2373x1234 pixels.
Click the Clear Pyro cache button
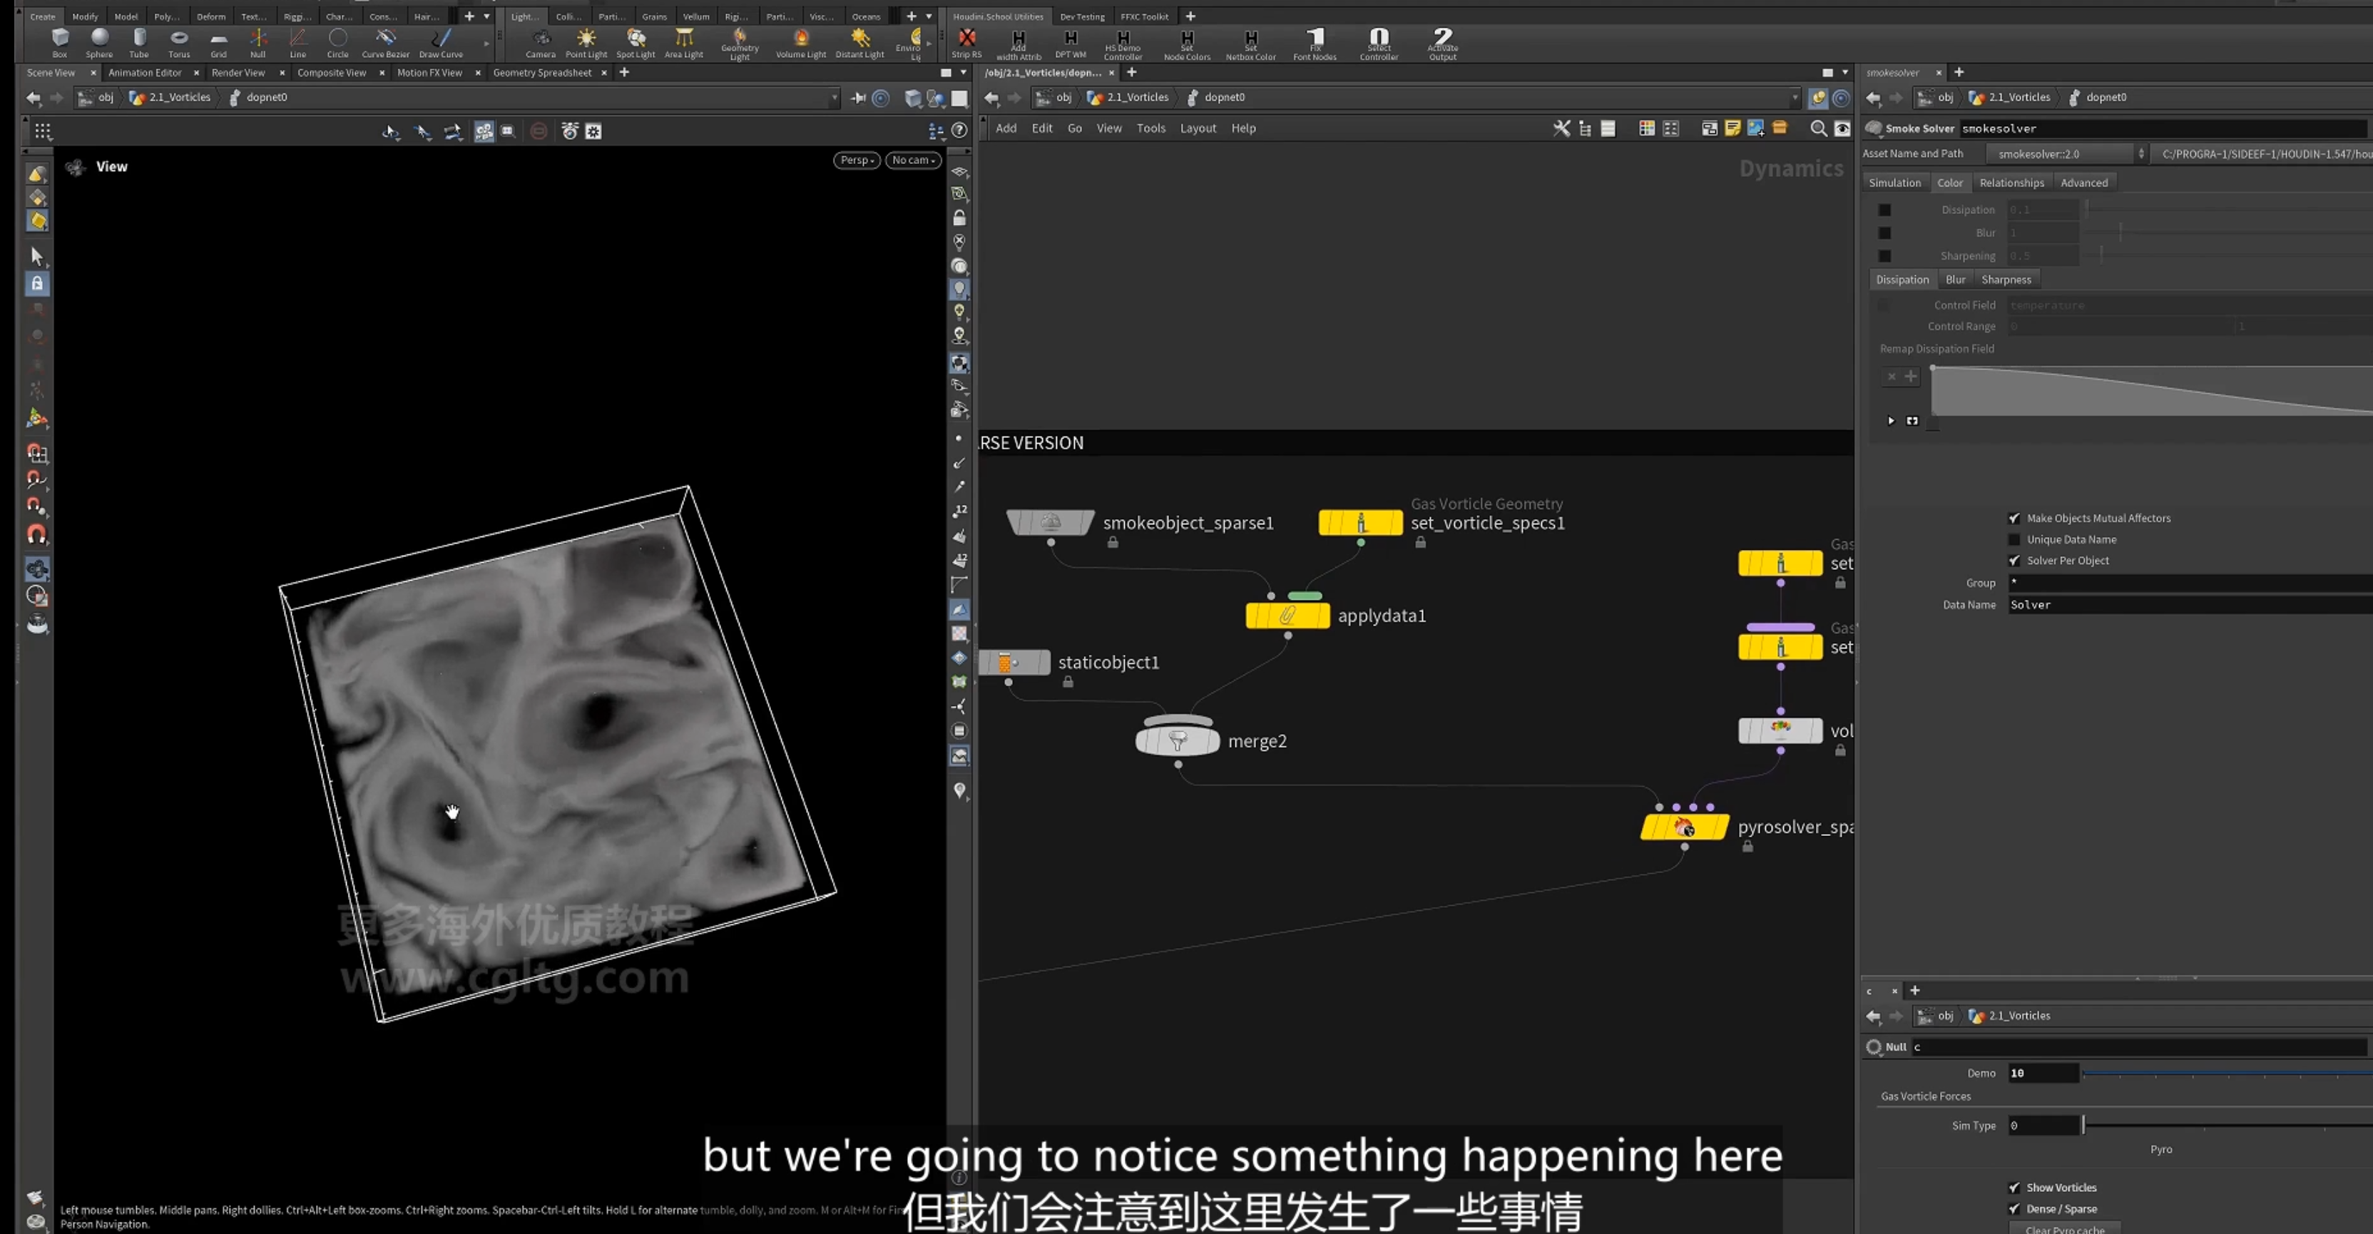tap(2063, 1228)
